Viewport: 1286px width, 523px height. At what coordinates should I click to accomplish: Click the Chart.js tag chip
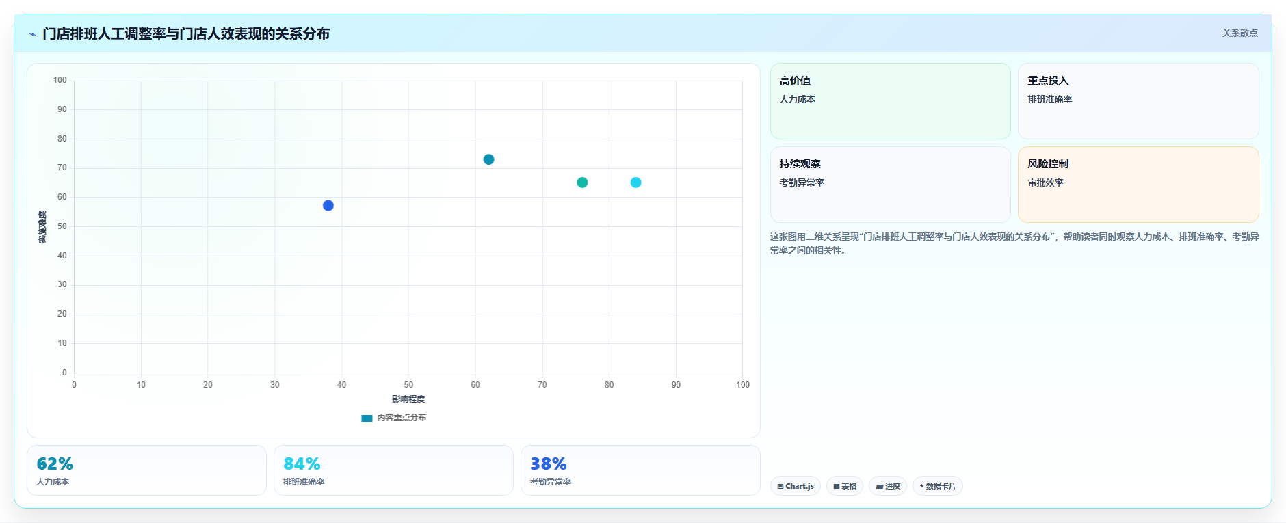796,486
